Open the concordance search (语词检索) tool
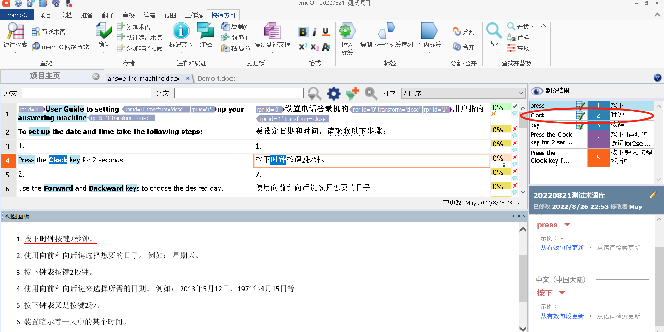This screenshot has width=664, height=332. [15, 35]
